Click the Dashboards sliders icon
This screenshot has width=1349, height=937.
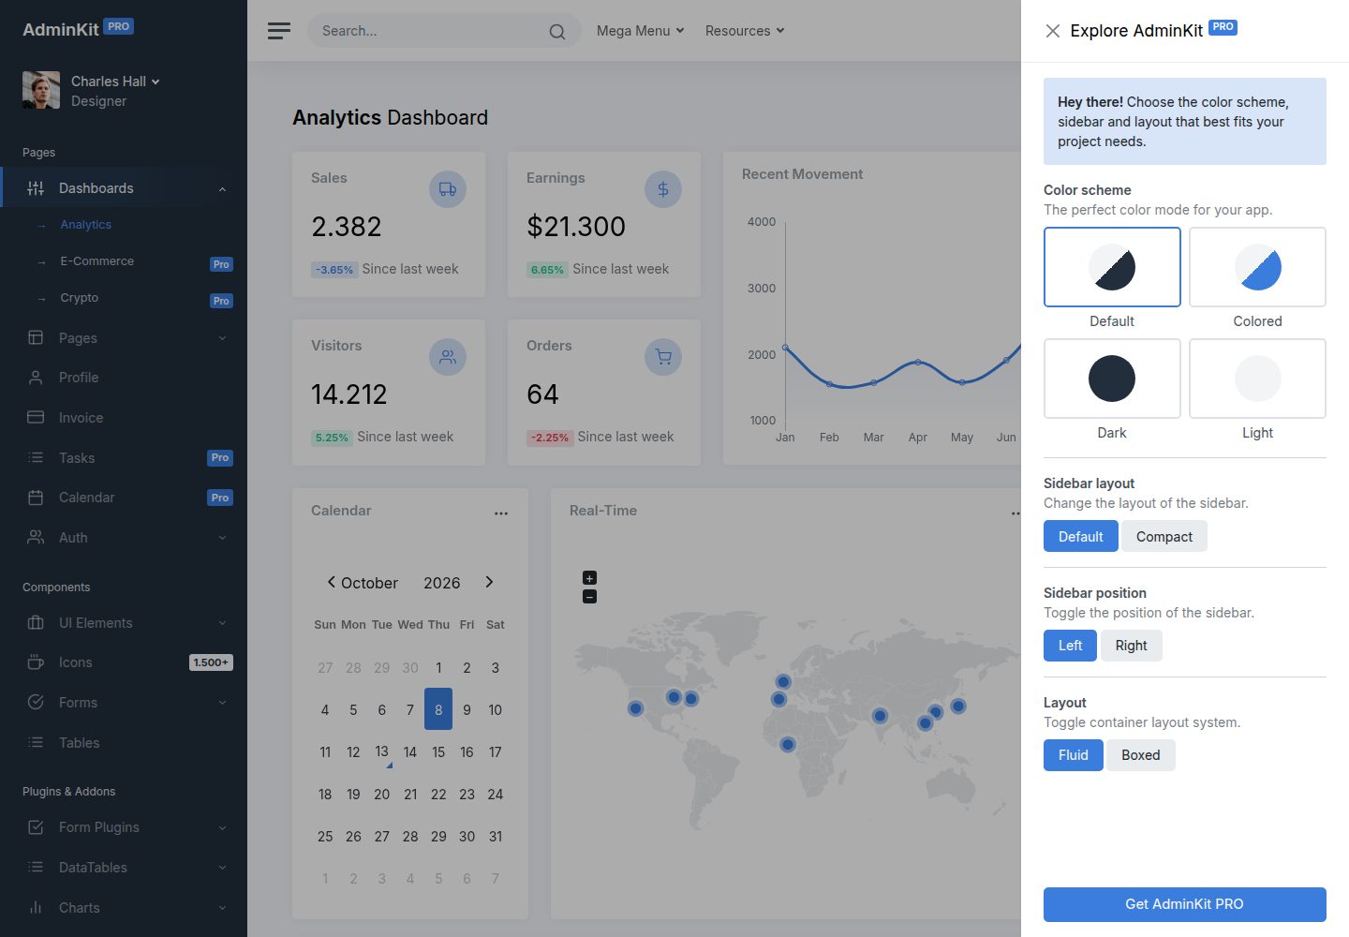click(36, 188)
